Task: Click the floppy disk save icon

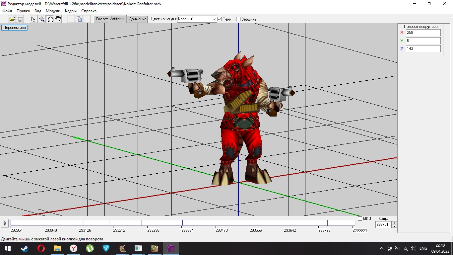Action: 20,19
